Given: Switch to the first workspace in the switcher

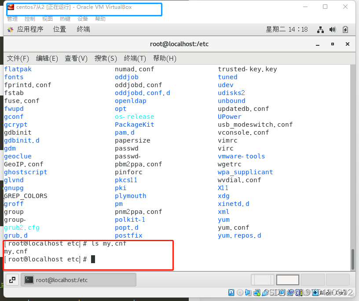Looking at the screenshot, I should 263,280.
